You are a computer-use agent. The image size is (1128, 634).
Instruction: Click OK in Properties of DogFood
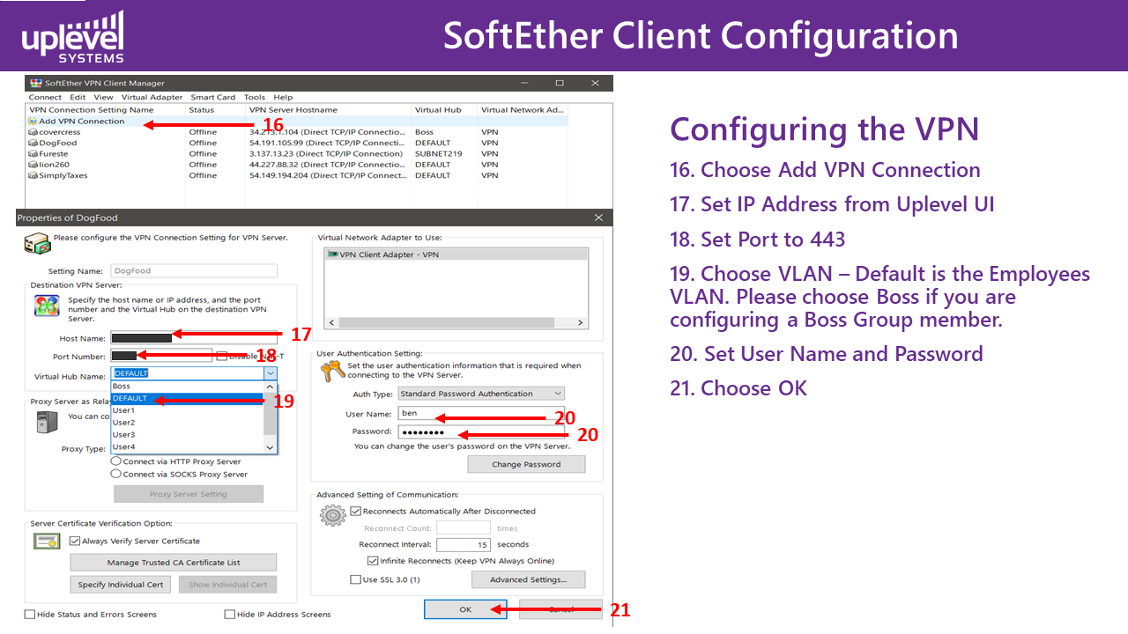click(465, 609)
